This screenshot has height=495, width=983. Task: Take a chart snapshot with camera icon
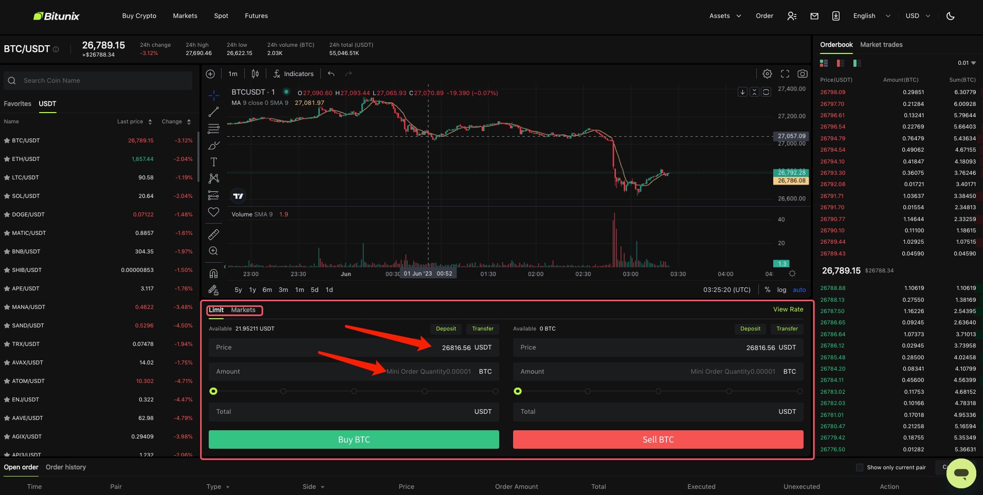[802, 74]
